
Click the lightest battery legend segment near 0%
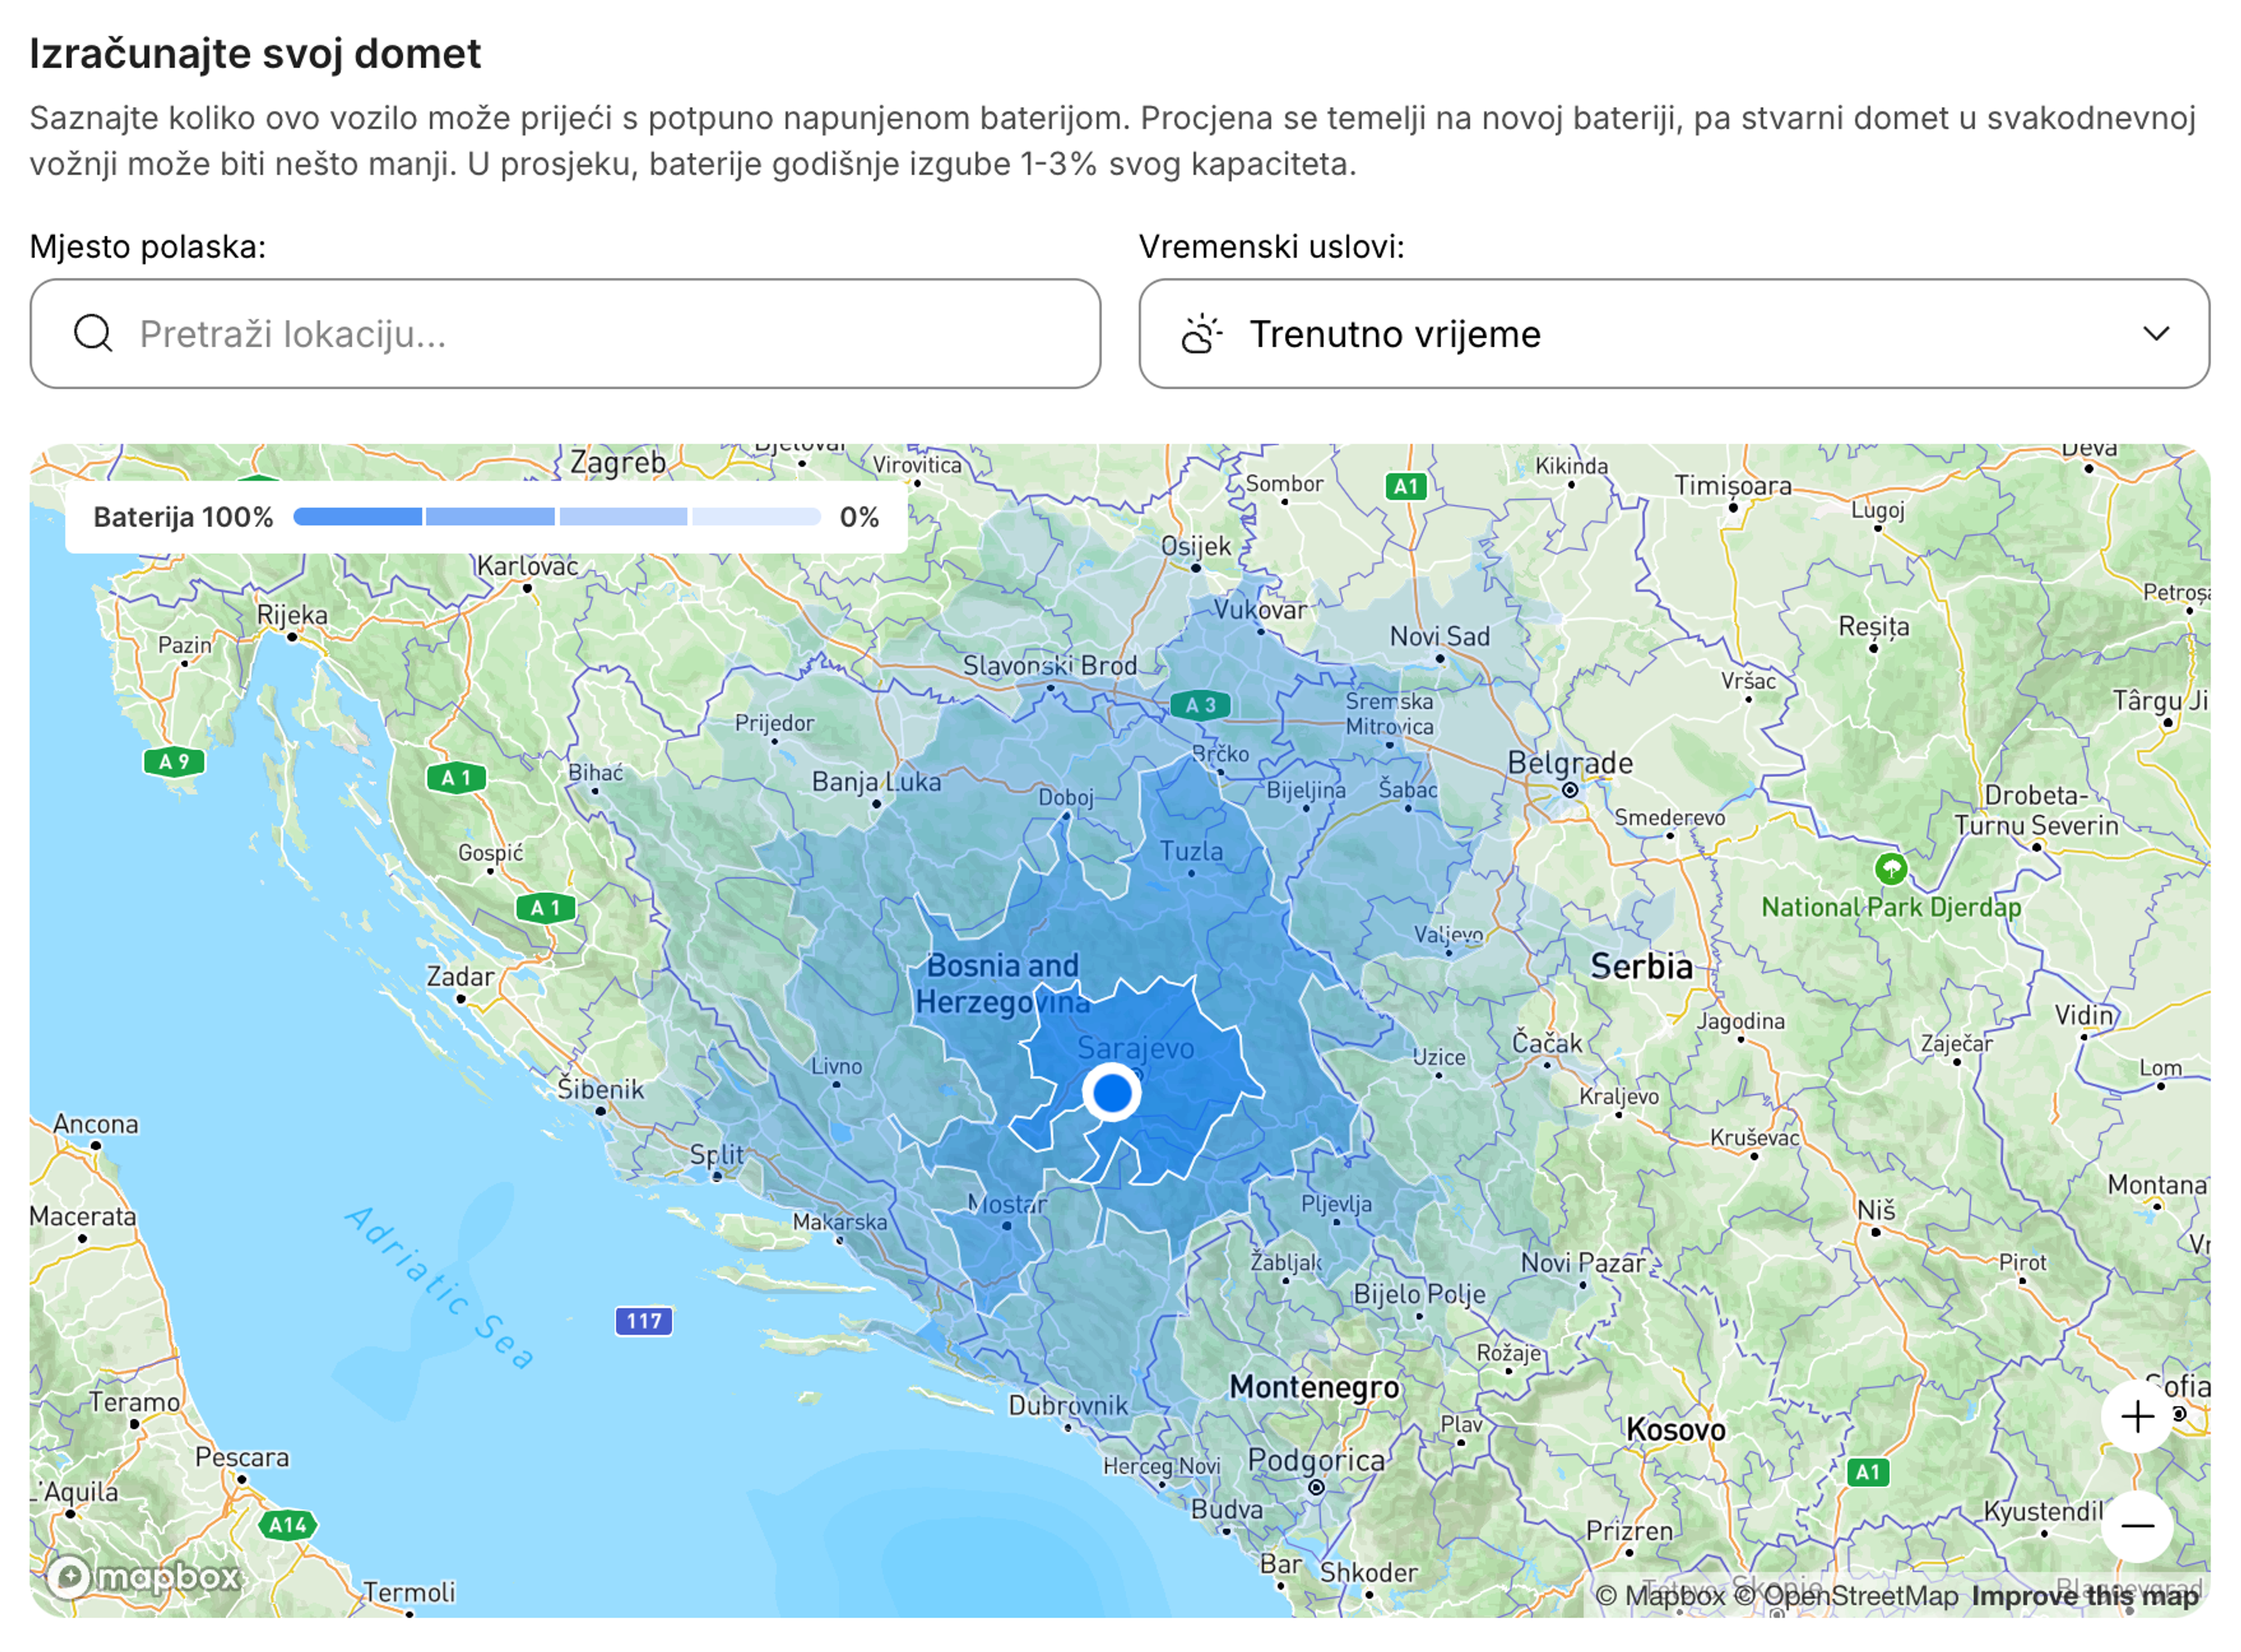pyautogui.click(x=756, y=517)
